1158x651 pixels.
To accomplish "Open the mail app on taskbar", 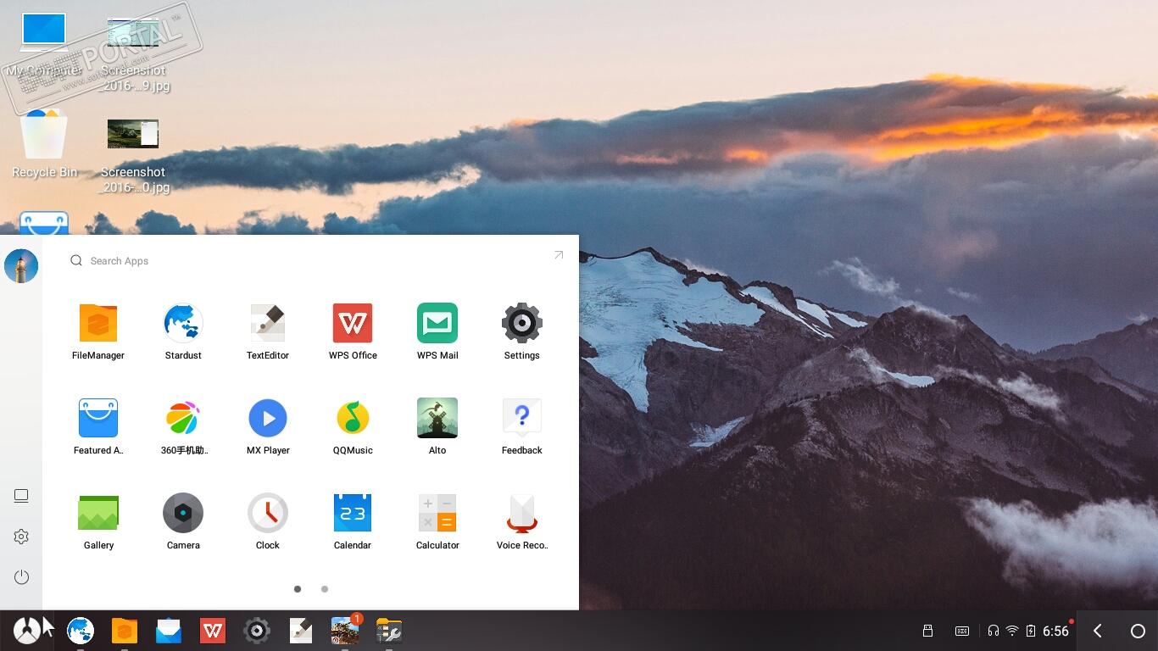I will [x=169, y=631].
